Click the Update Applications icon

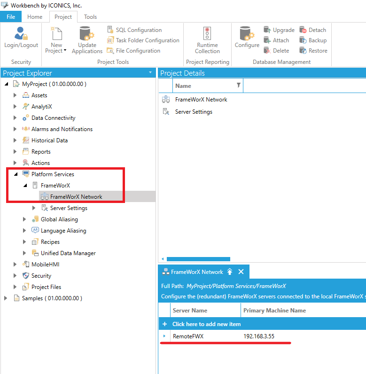(87, 33)
